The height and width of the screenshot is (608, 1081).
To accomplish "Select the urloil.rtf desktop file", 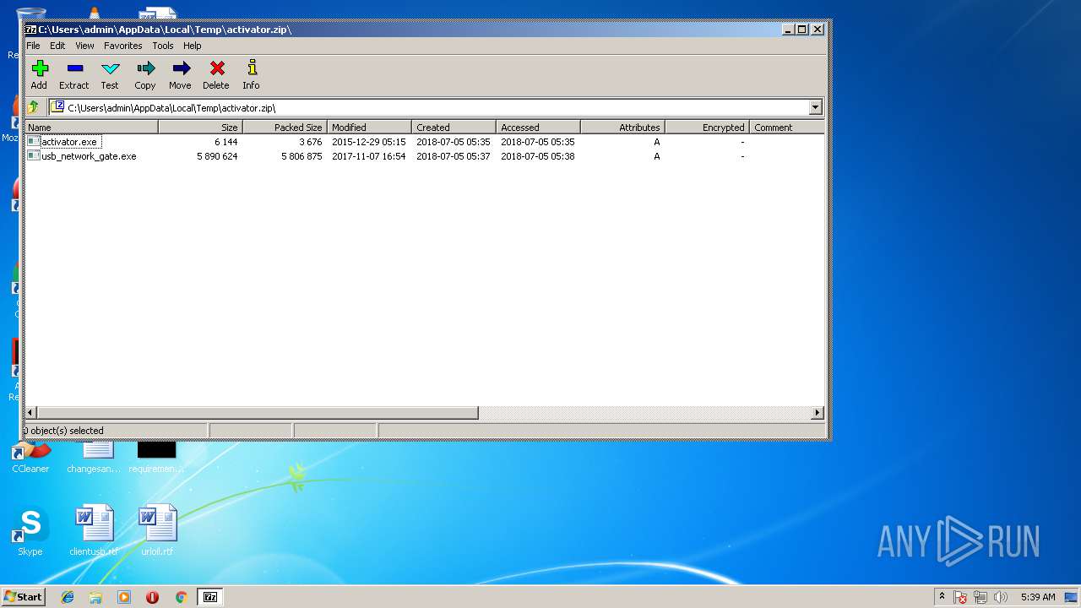I will pyautogui.click(x=157, y=531).
